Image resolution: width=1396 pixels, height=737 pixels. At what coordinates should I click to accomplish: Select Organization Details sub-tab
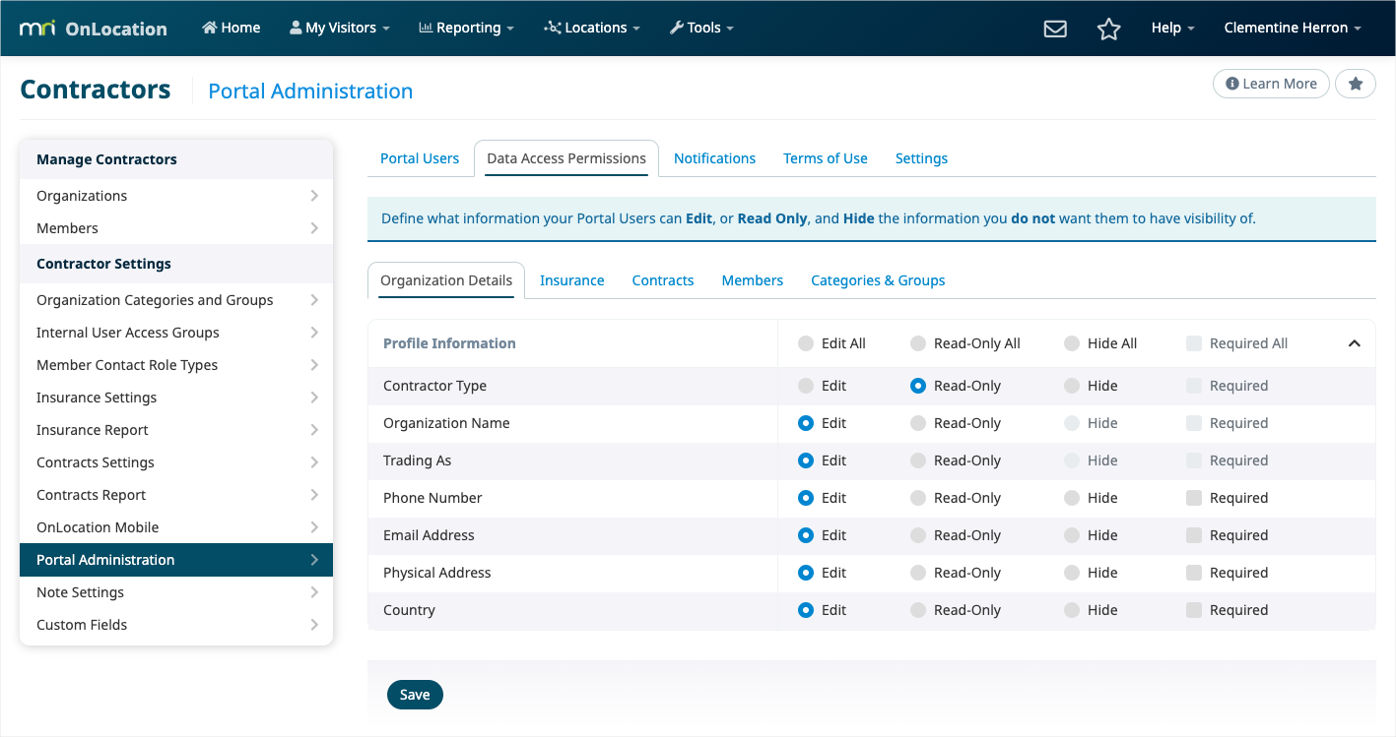click(446, 280)
